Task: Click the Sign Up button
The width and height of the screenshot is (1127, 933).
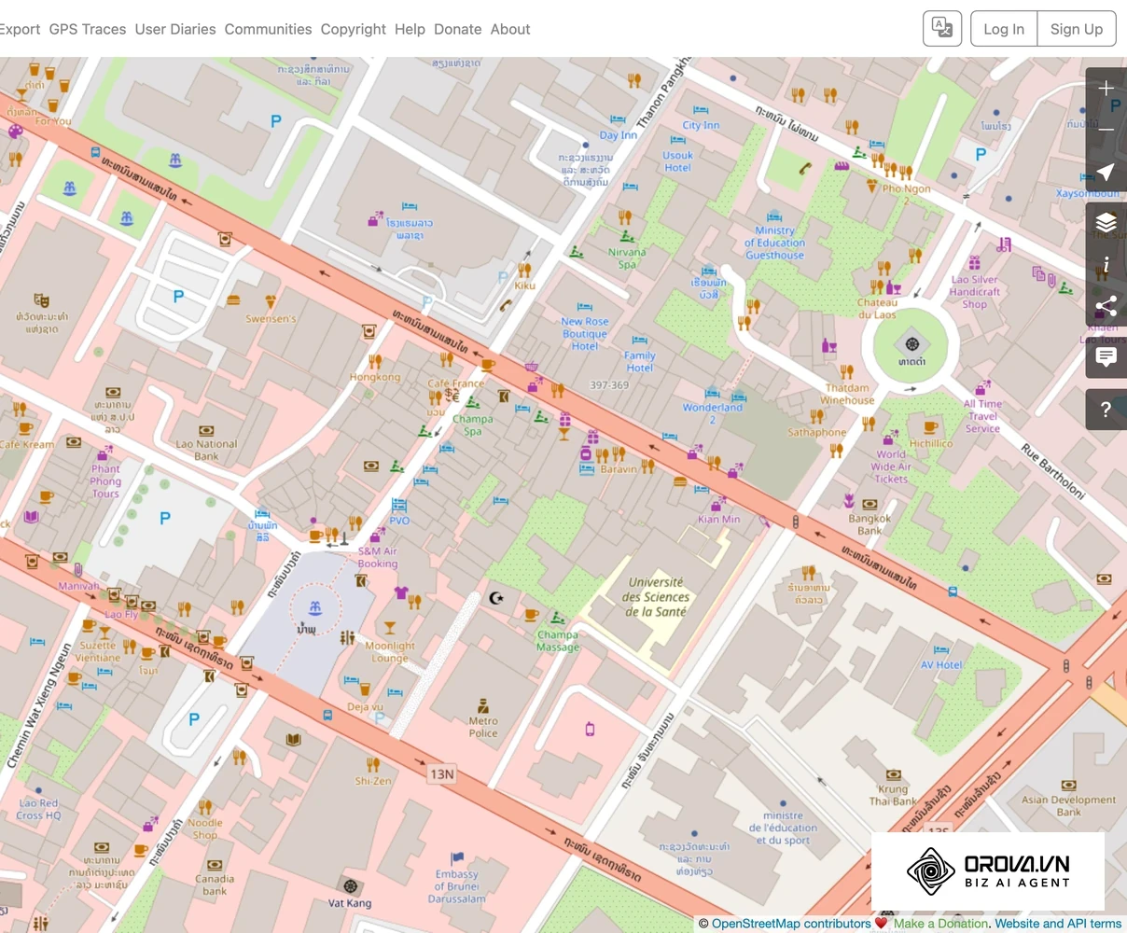Action: (x=1077, y=29)
